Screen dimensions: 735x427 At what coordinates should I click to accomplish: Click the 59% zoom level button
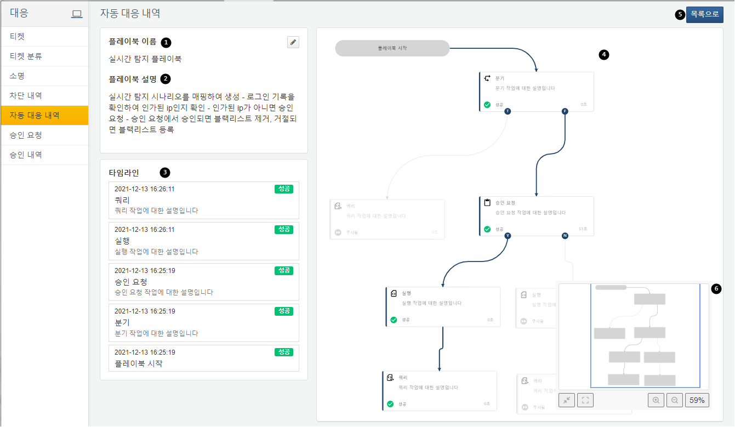click(697, 400)
